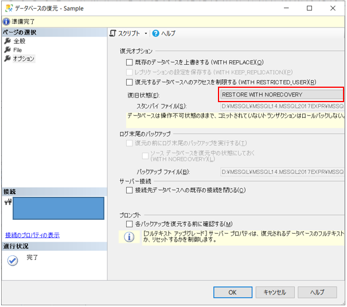Click the wrench icon beside 全般
The height and width of the screenshot is (307, 347).
[x=7, y=41]
